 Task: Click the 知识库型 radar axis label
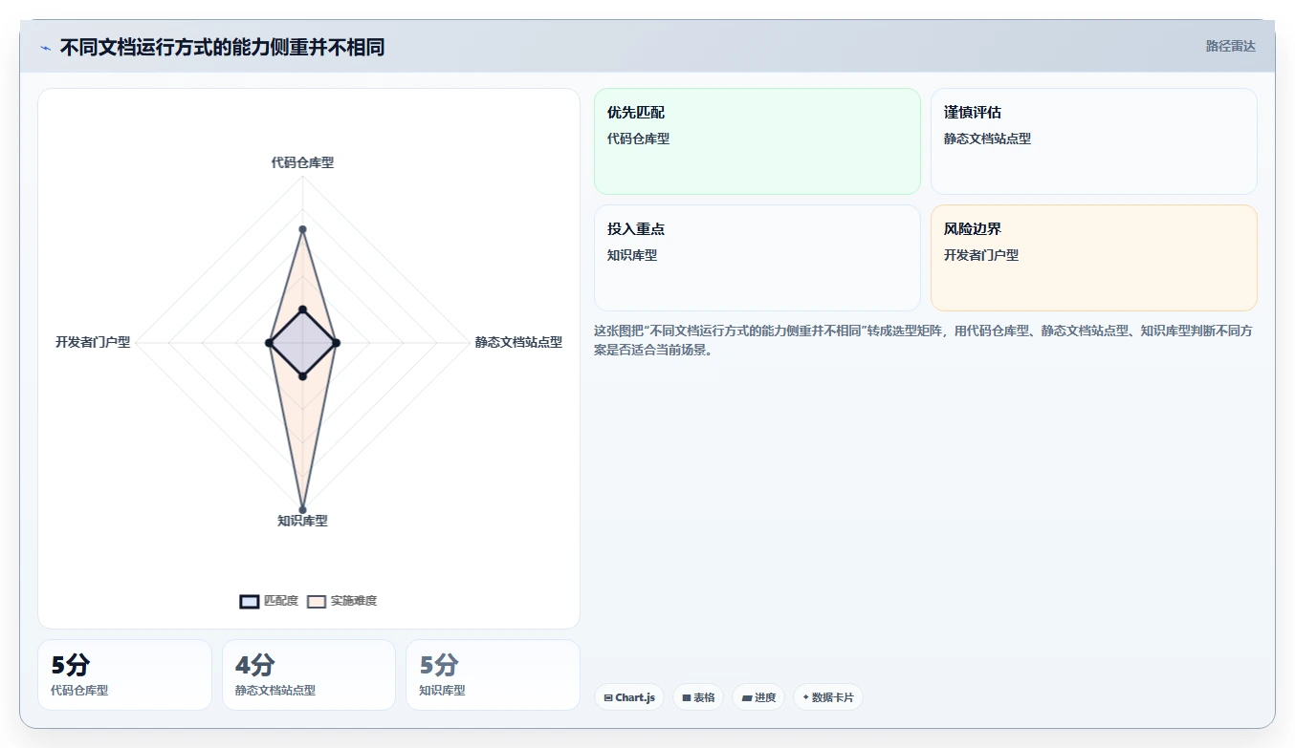[302, 521]
